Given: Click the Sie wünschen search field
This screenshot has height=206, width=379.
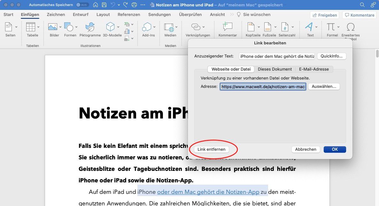Looking at the screenshot, I should coord(254,14).
